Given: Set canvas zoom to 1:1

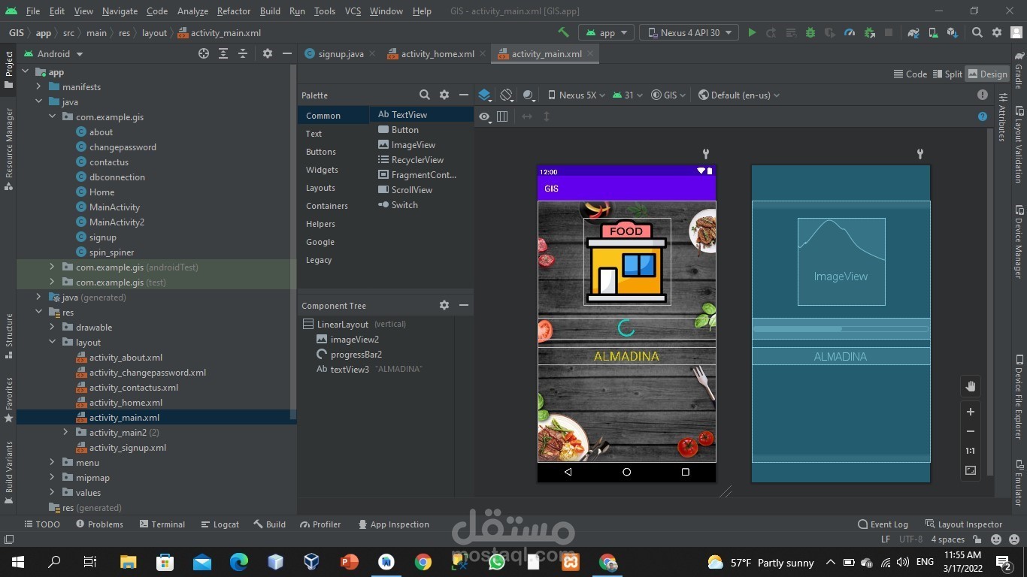Looking at the screenshot, I should (x=971, y=451).
